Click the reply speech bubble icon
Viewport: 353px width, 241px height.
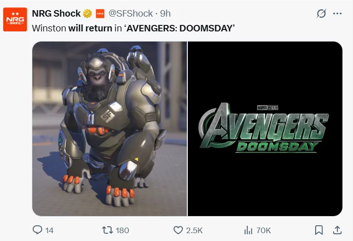37,230
